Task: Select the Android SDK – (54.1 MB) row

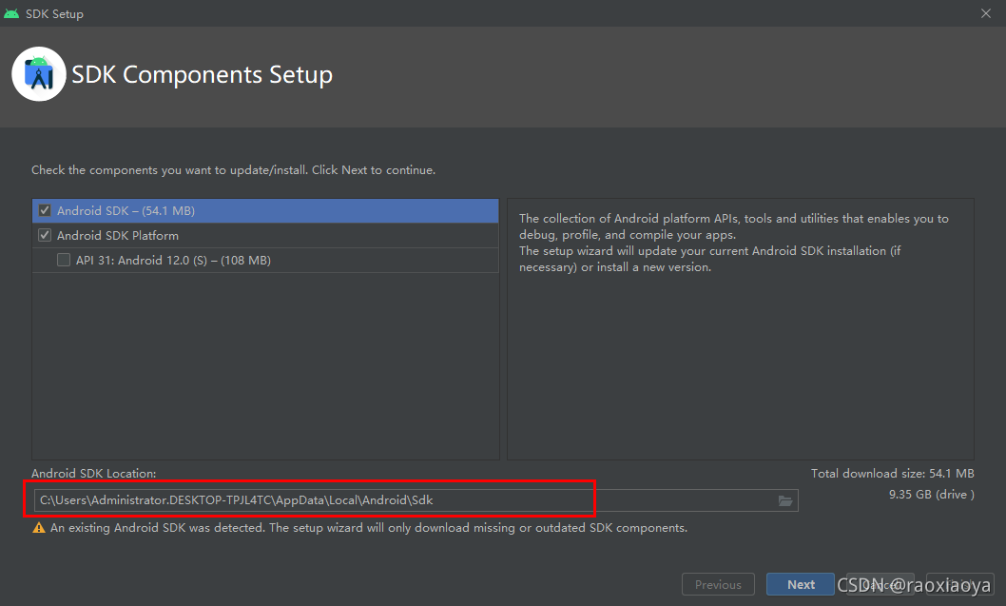Action: [265, 210]
